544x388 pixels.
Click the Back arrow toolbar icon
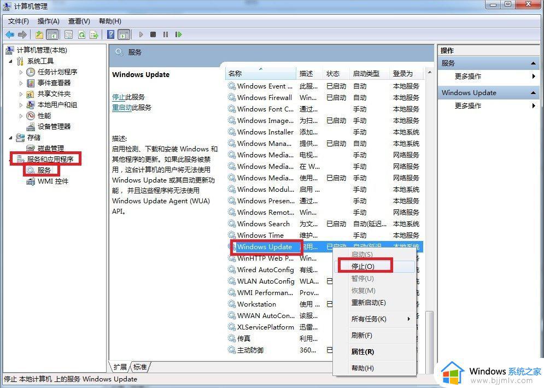pyautogui.click(x=10, y=34)
